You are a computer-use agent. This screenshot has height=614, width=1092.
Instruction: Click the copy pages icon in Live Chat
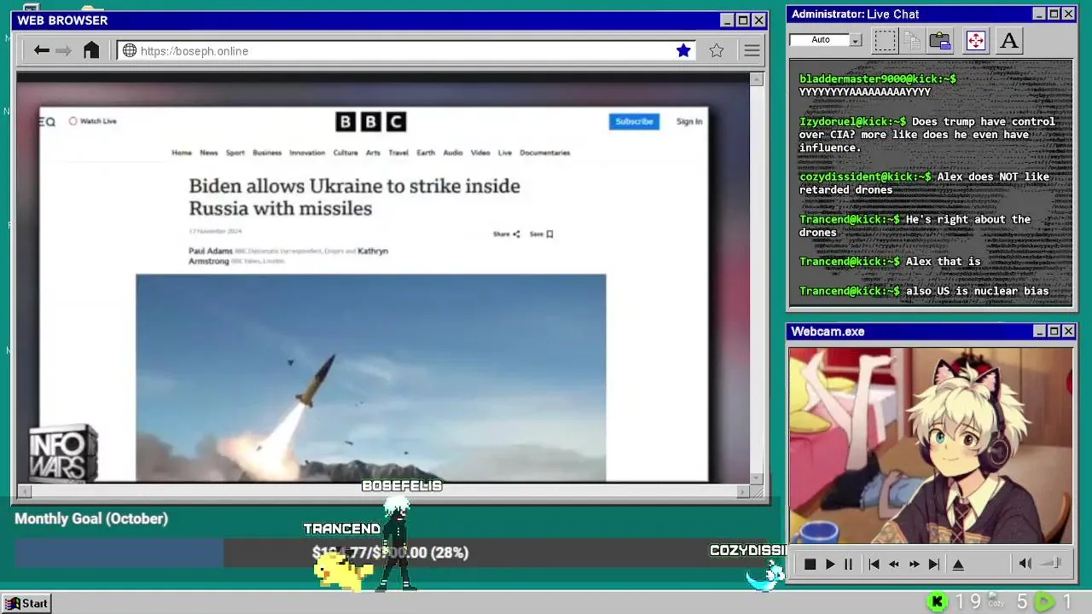[x=912, y=40]
